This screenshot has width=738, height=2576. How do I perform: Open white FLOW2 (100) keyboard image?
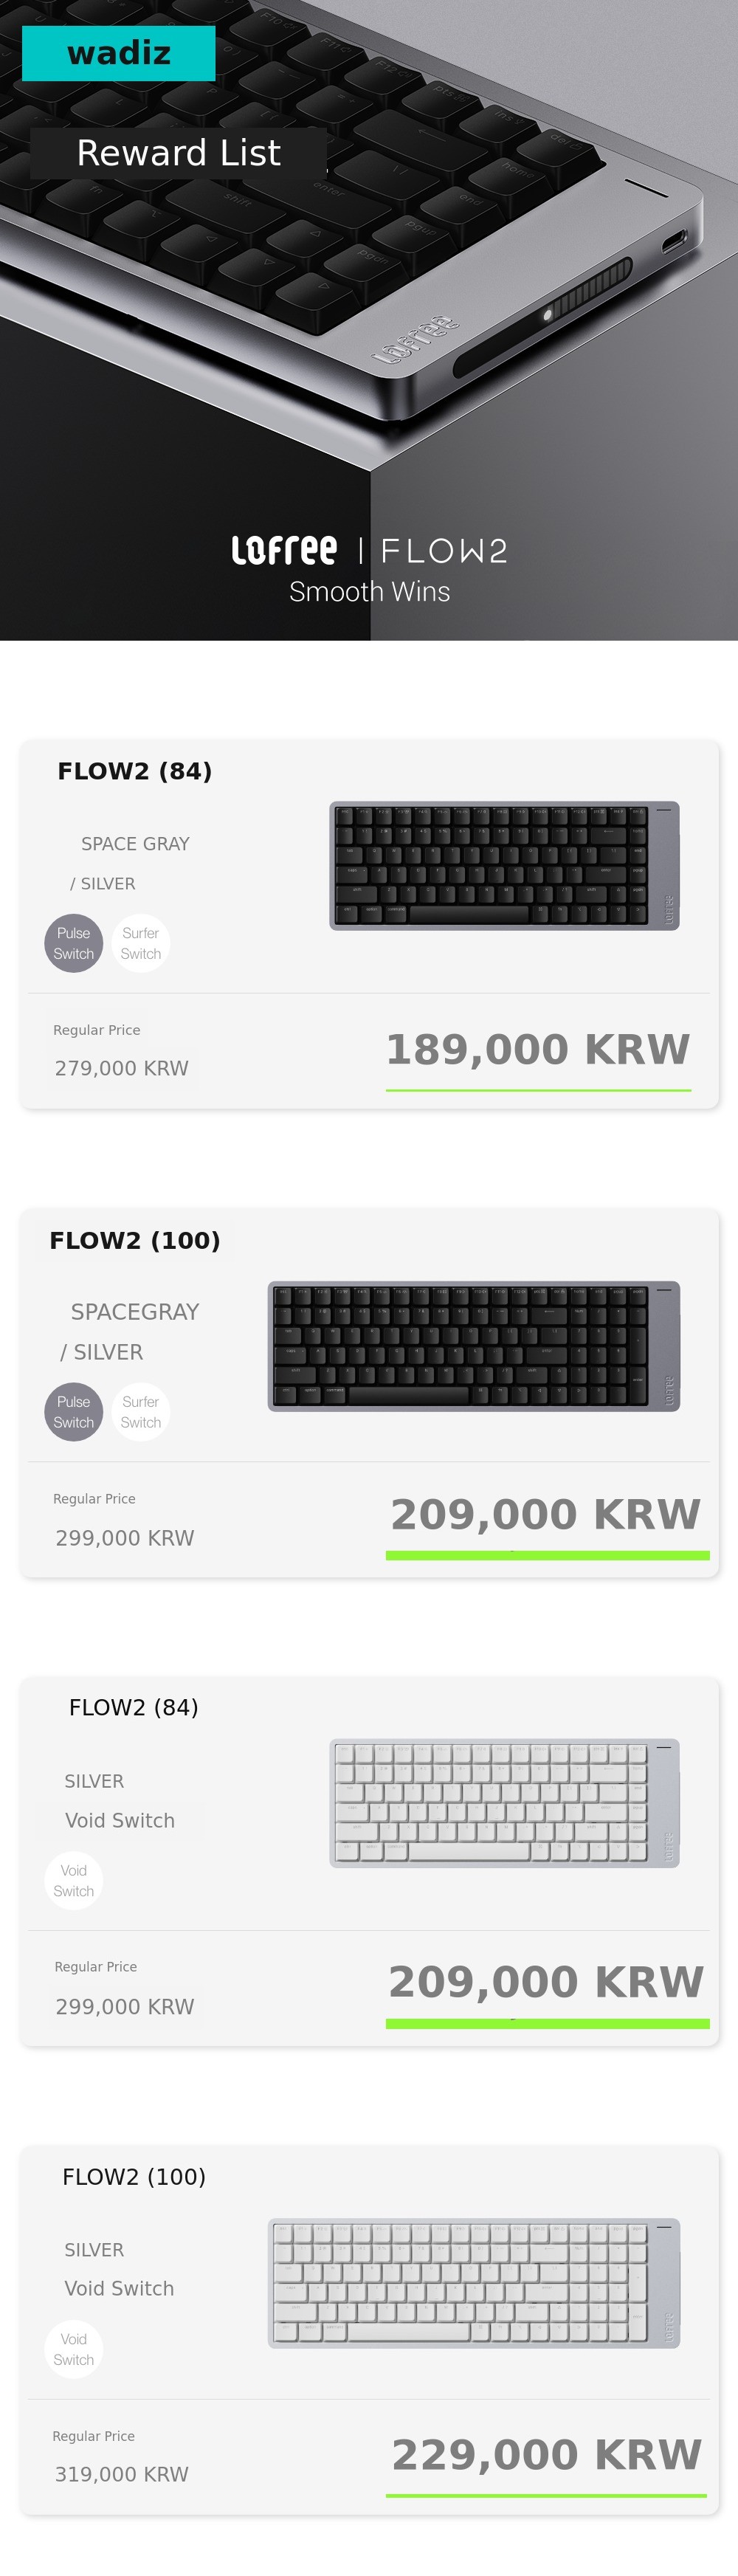[x=473, y=2283]
